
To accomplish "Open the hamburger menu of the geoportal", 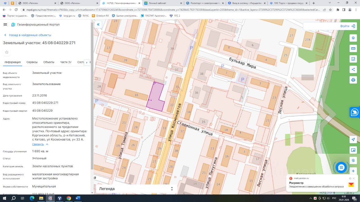I will (5, 24).
